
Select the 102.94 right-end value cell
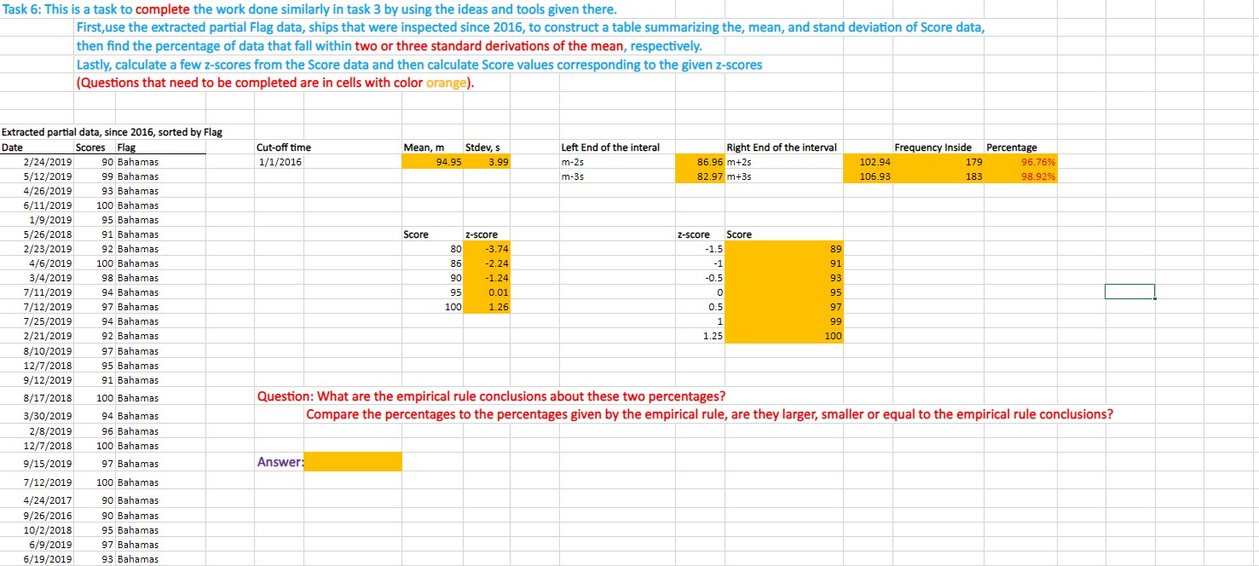(x=867, y=161)
